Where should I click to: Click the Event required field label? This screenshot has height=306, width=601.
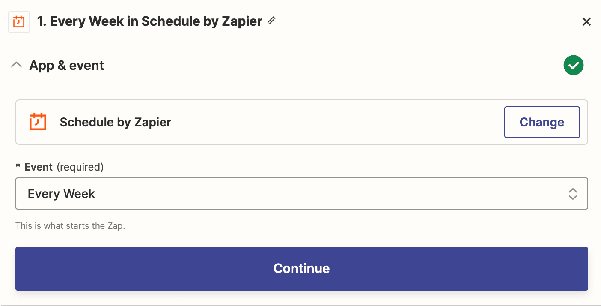60,167
